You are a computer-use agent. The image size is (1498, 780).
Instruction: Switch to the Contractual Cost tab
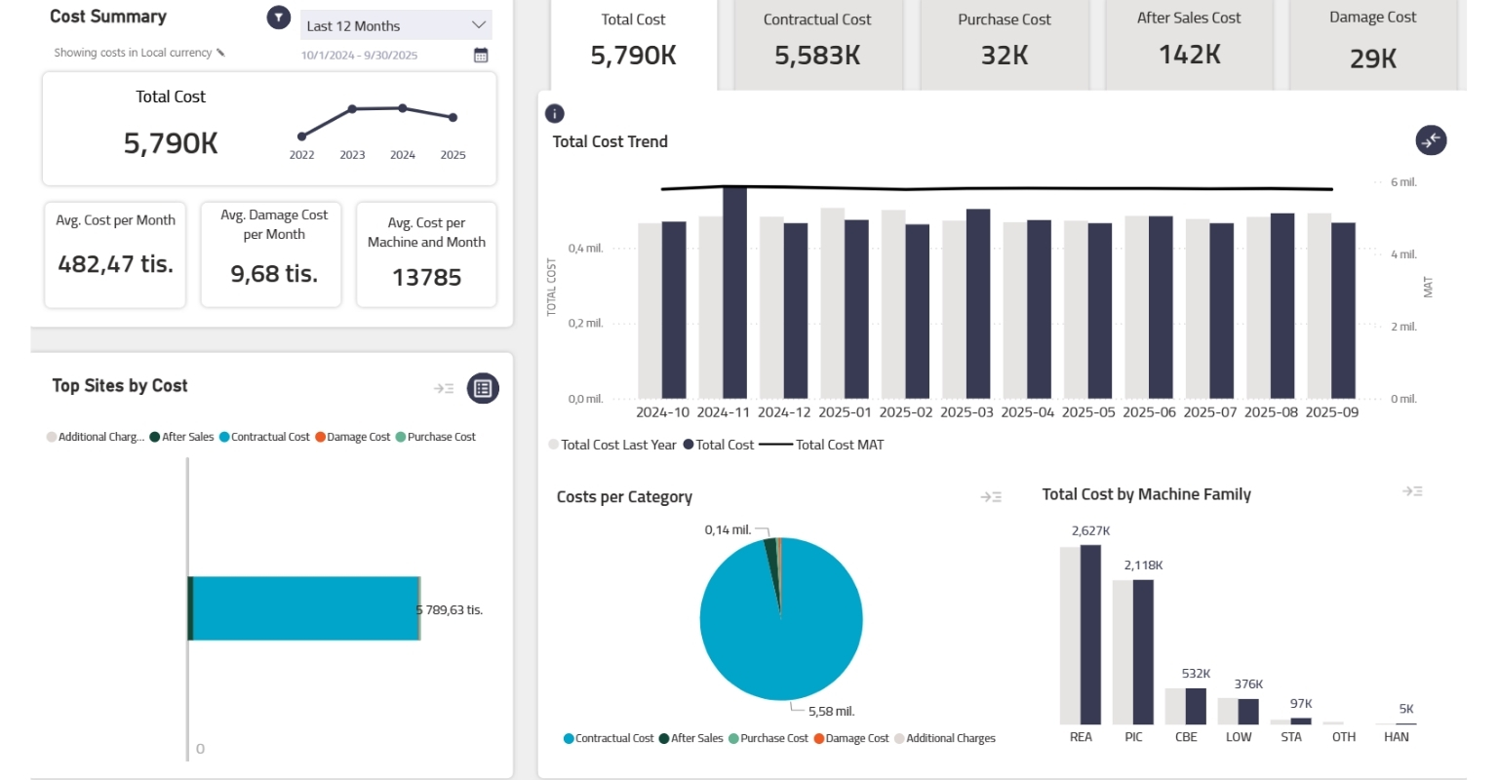click(817, 39)
